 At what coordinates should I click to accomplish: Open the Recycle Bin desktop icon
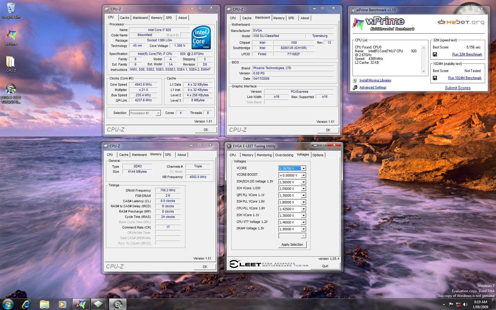tap(11, 10)
